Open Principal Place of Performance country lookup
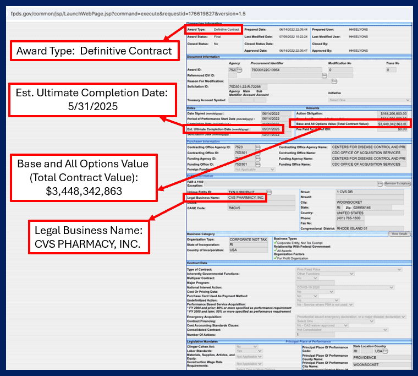The height and width of the screenshot is (376, 418). click(385, 351)
